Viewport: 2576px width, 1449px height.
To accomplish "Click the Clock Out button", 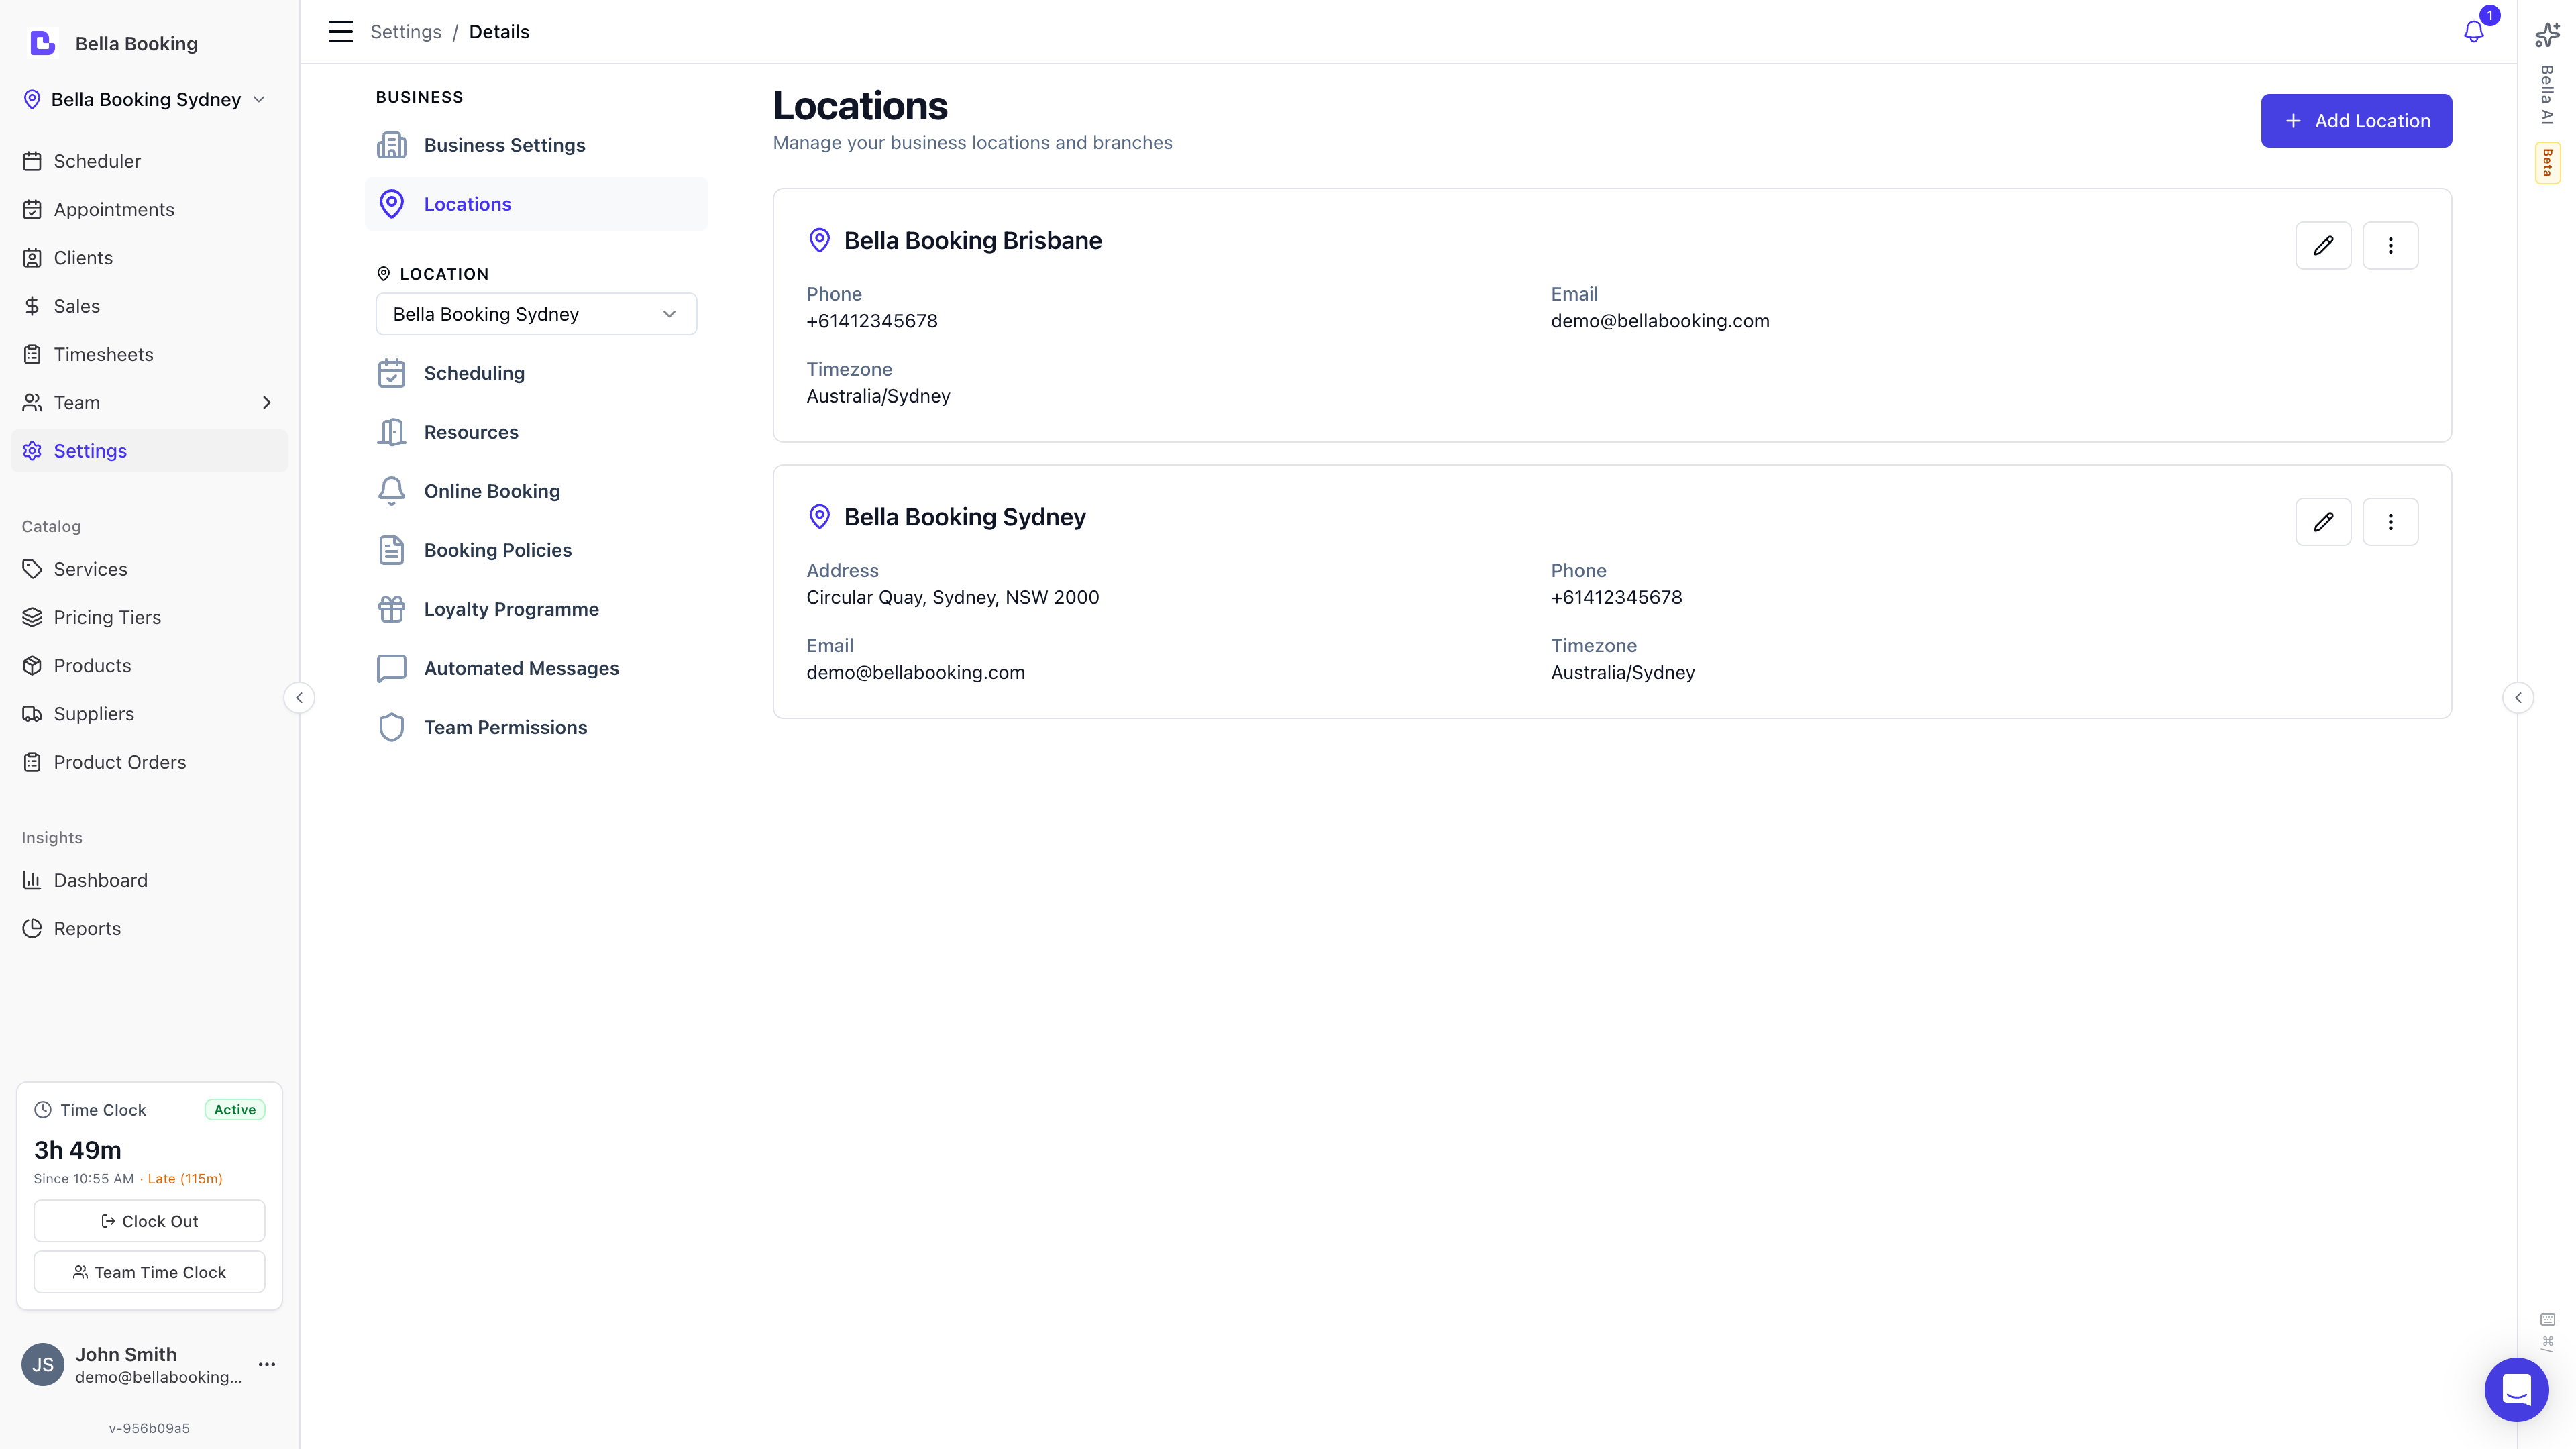I will click(x=148, y=1220).
